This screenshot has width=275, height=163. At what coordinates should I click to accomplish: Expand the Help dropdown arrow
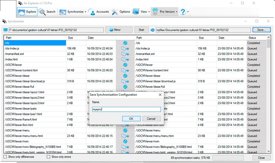[x=188, y=12]
